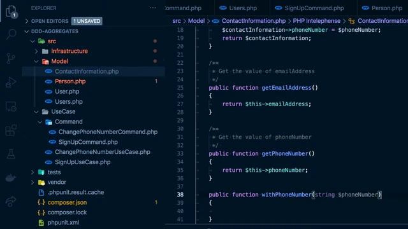This screenshot has width=408, height=229.
Task: Collapse the src folder chevron
Action: coord(33,41)
